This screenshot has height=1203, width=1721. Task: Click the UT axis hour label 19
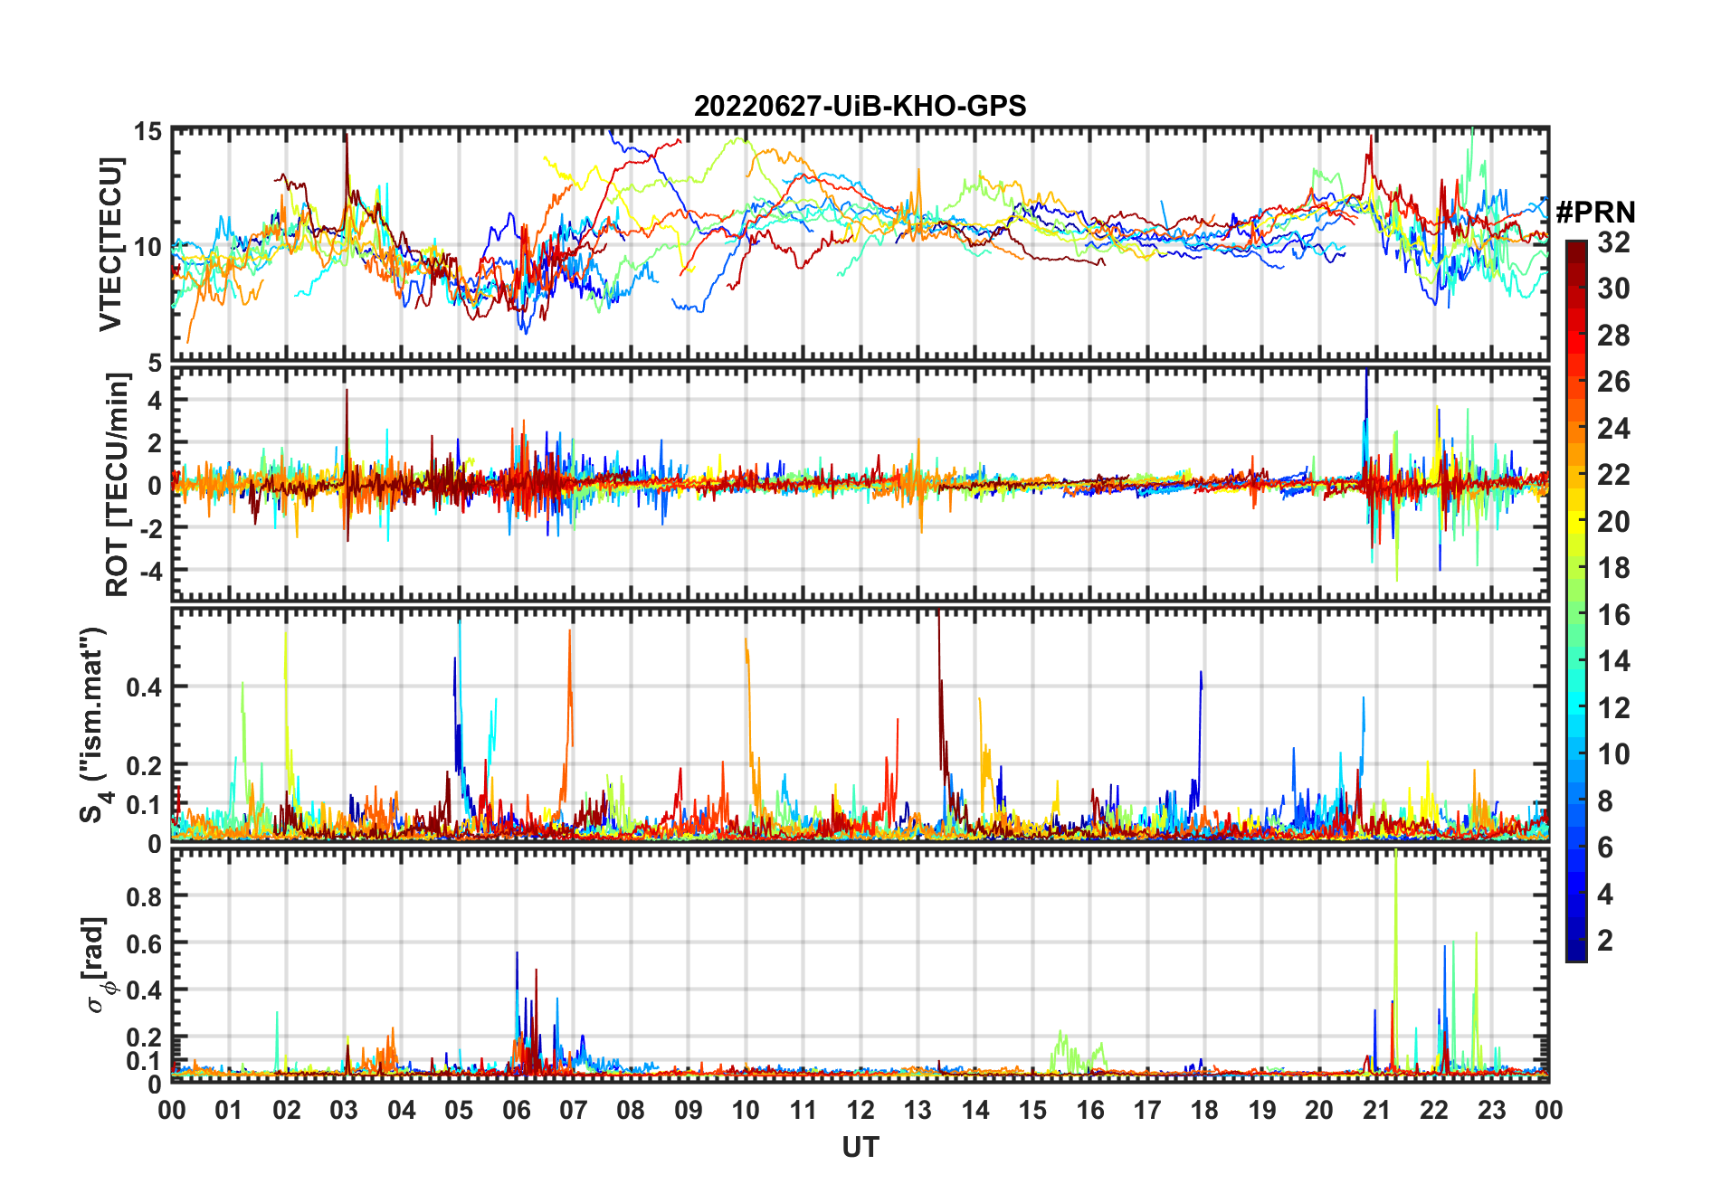pos(1262,1110)
